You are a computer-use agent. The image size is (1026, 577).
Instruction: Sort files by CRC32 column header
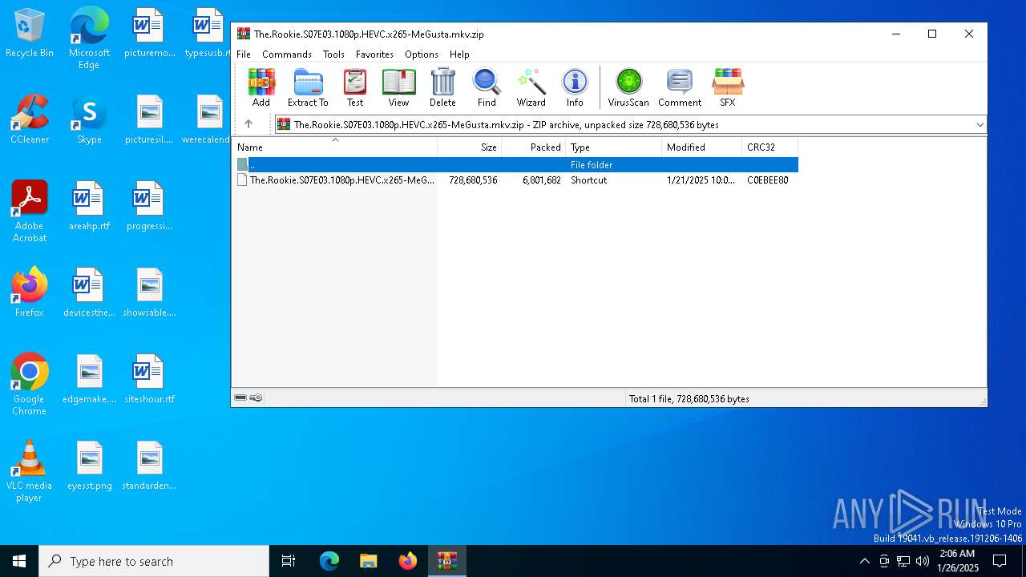tap(770, 147)
